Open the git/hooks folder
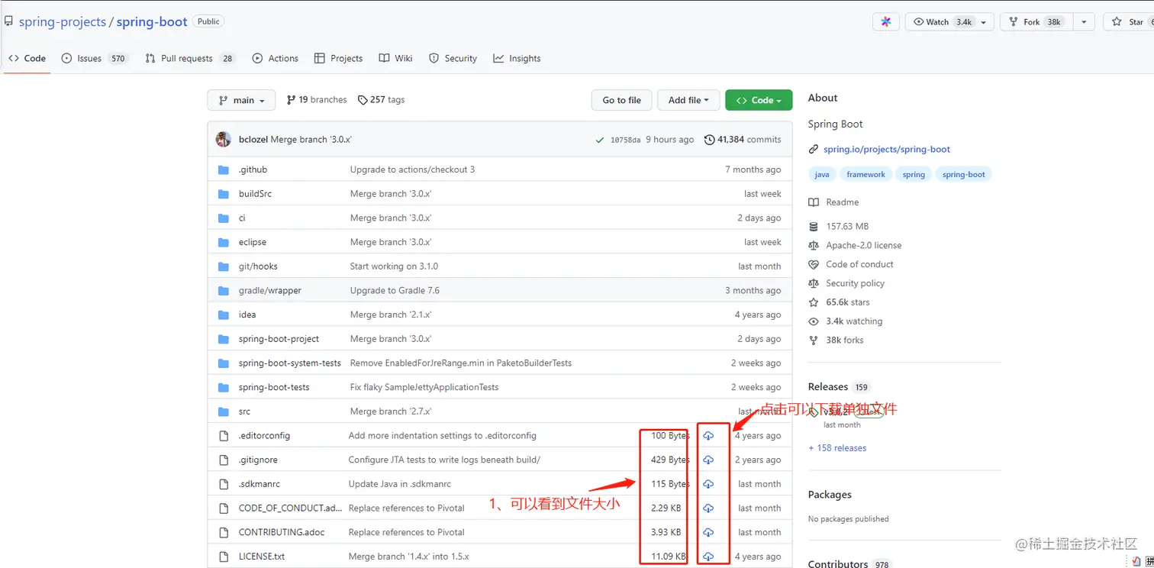 click(x=258, y=266)
